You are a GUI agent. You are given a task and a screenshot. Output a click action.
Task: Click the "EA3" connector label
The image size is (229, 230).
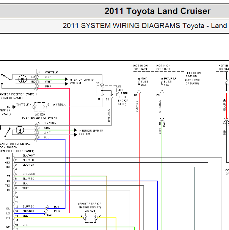(50, 215)
